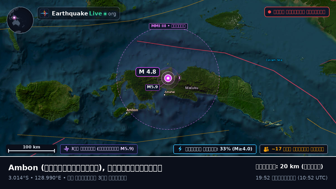336x189 pixels.
Task: Select the magenta epicenter marker
Action: 168,78
